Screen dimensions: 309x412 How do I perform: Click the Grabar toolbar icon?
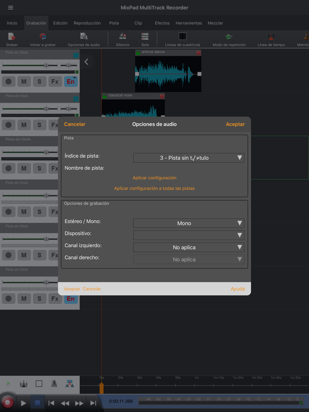(12, 37)
